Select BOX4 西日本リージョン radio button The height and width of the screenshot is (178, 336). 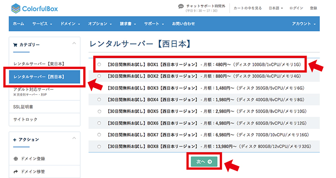point(99,100)
